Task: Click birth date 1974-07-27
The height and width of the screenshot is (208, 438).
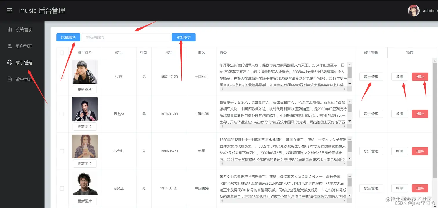Action: 169,188
